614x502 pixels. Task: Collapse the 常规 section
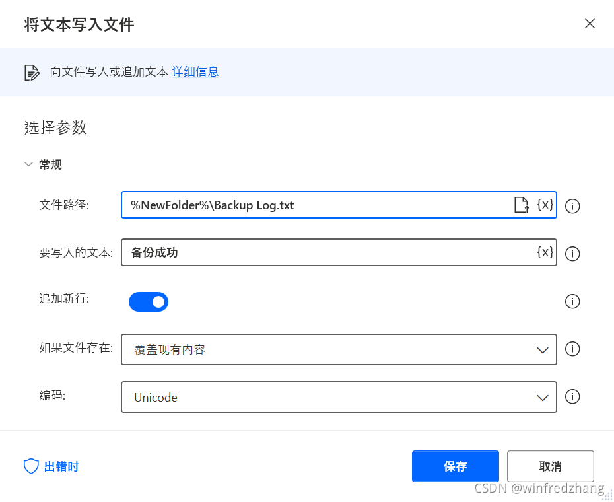(x=28, y=164)
